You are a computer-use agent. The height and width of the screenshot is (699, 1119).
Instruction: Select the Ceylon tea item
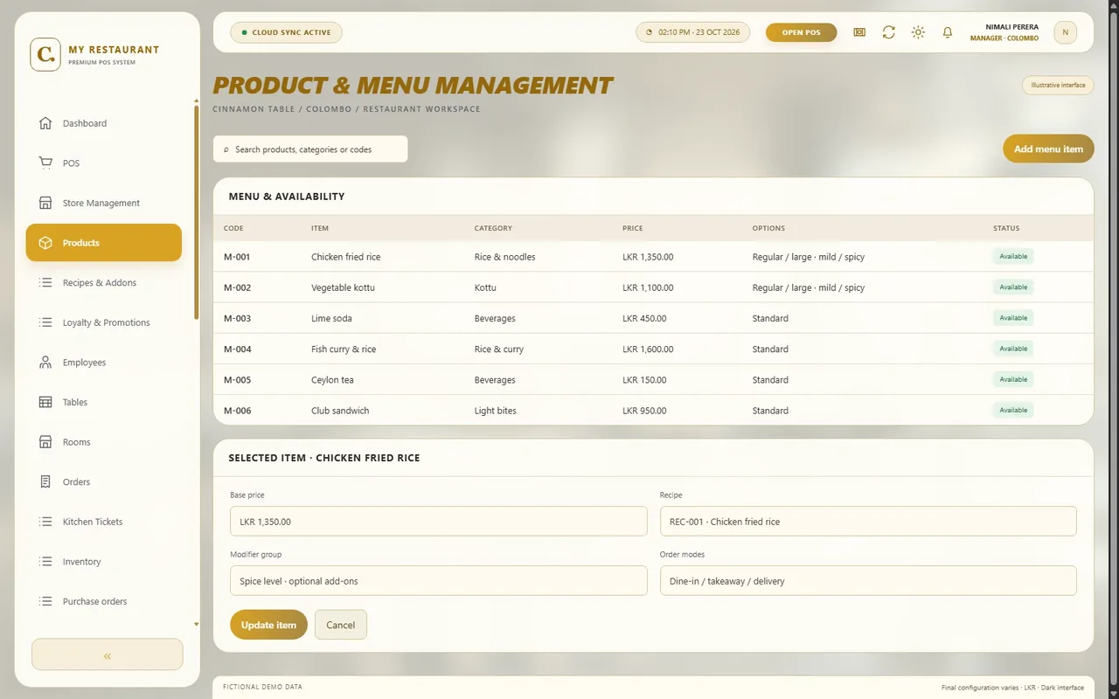pyautogui.click(x=332, y=380)
